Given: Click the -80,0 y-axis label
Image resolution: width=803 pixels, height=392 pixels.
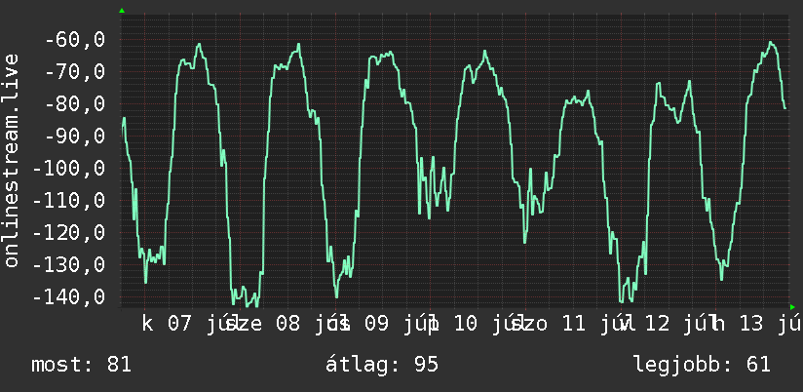Looking at the screenshot, I should [x=75, y=103].
